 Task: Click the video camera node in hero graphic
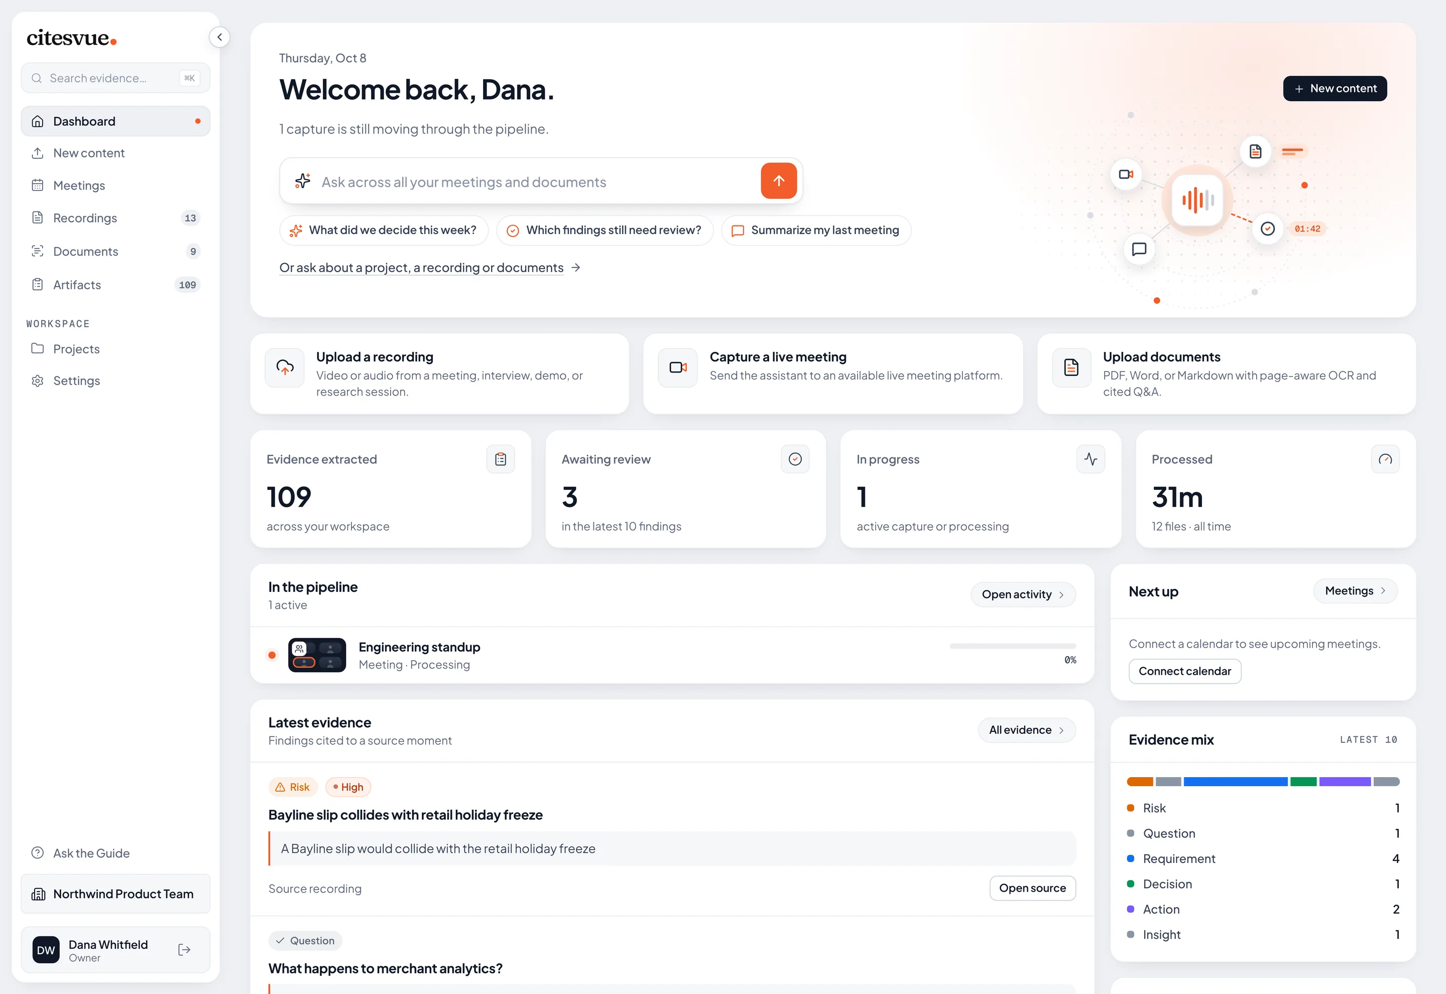coord(1126,174)
